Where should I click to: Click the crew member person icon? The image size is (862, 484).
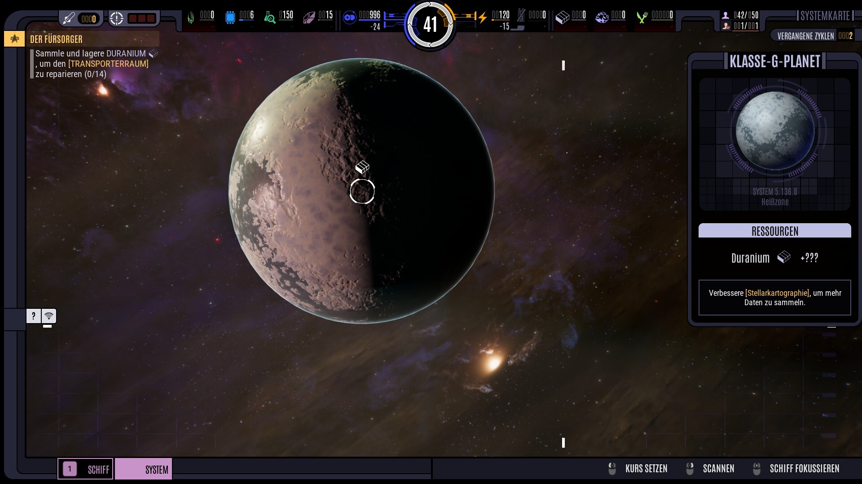(726, 15)
